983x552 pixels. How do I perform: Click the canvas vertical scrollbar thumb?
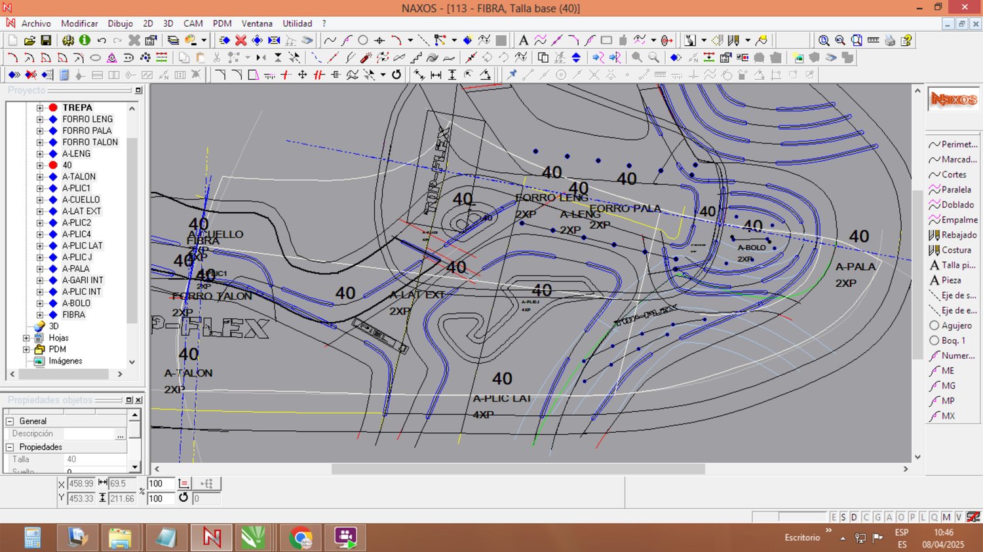pyautogui.click(x=917, y=274)
